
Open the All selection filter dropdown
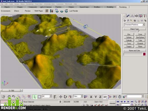coord(47,96)
